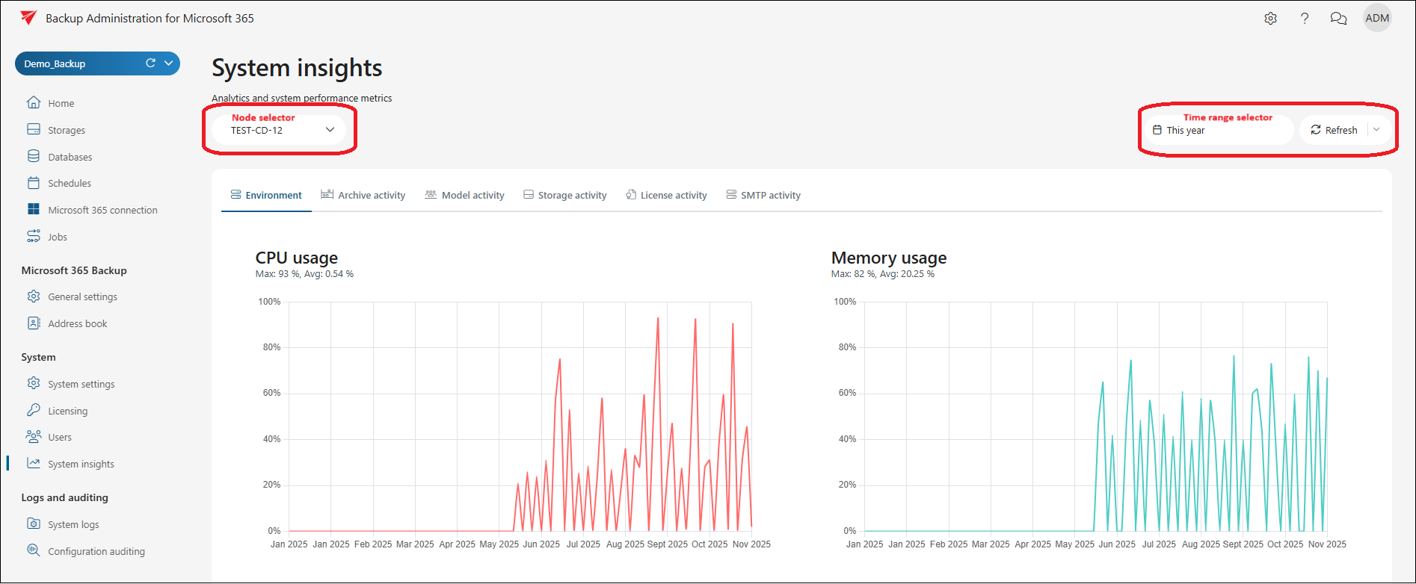This screenshot has height=584, width=1416.
Task: Open Microsoft 365 connection page
Action: click(x=102, y=210)
